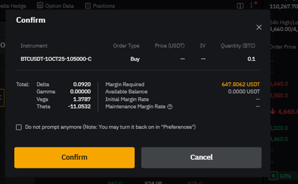The width and height of the screenshot is (298, 184).
Task: Click the BTCUSDT-1OCT25-105000-C instrument name
Action: click(x=56, y=59)
